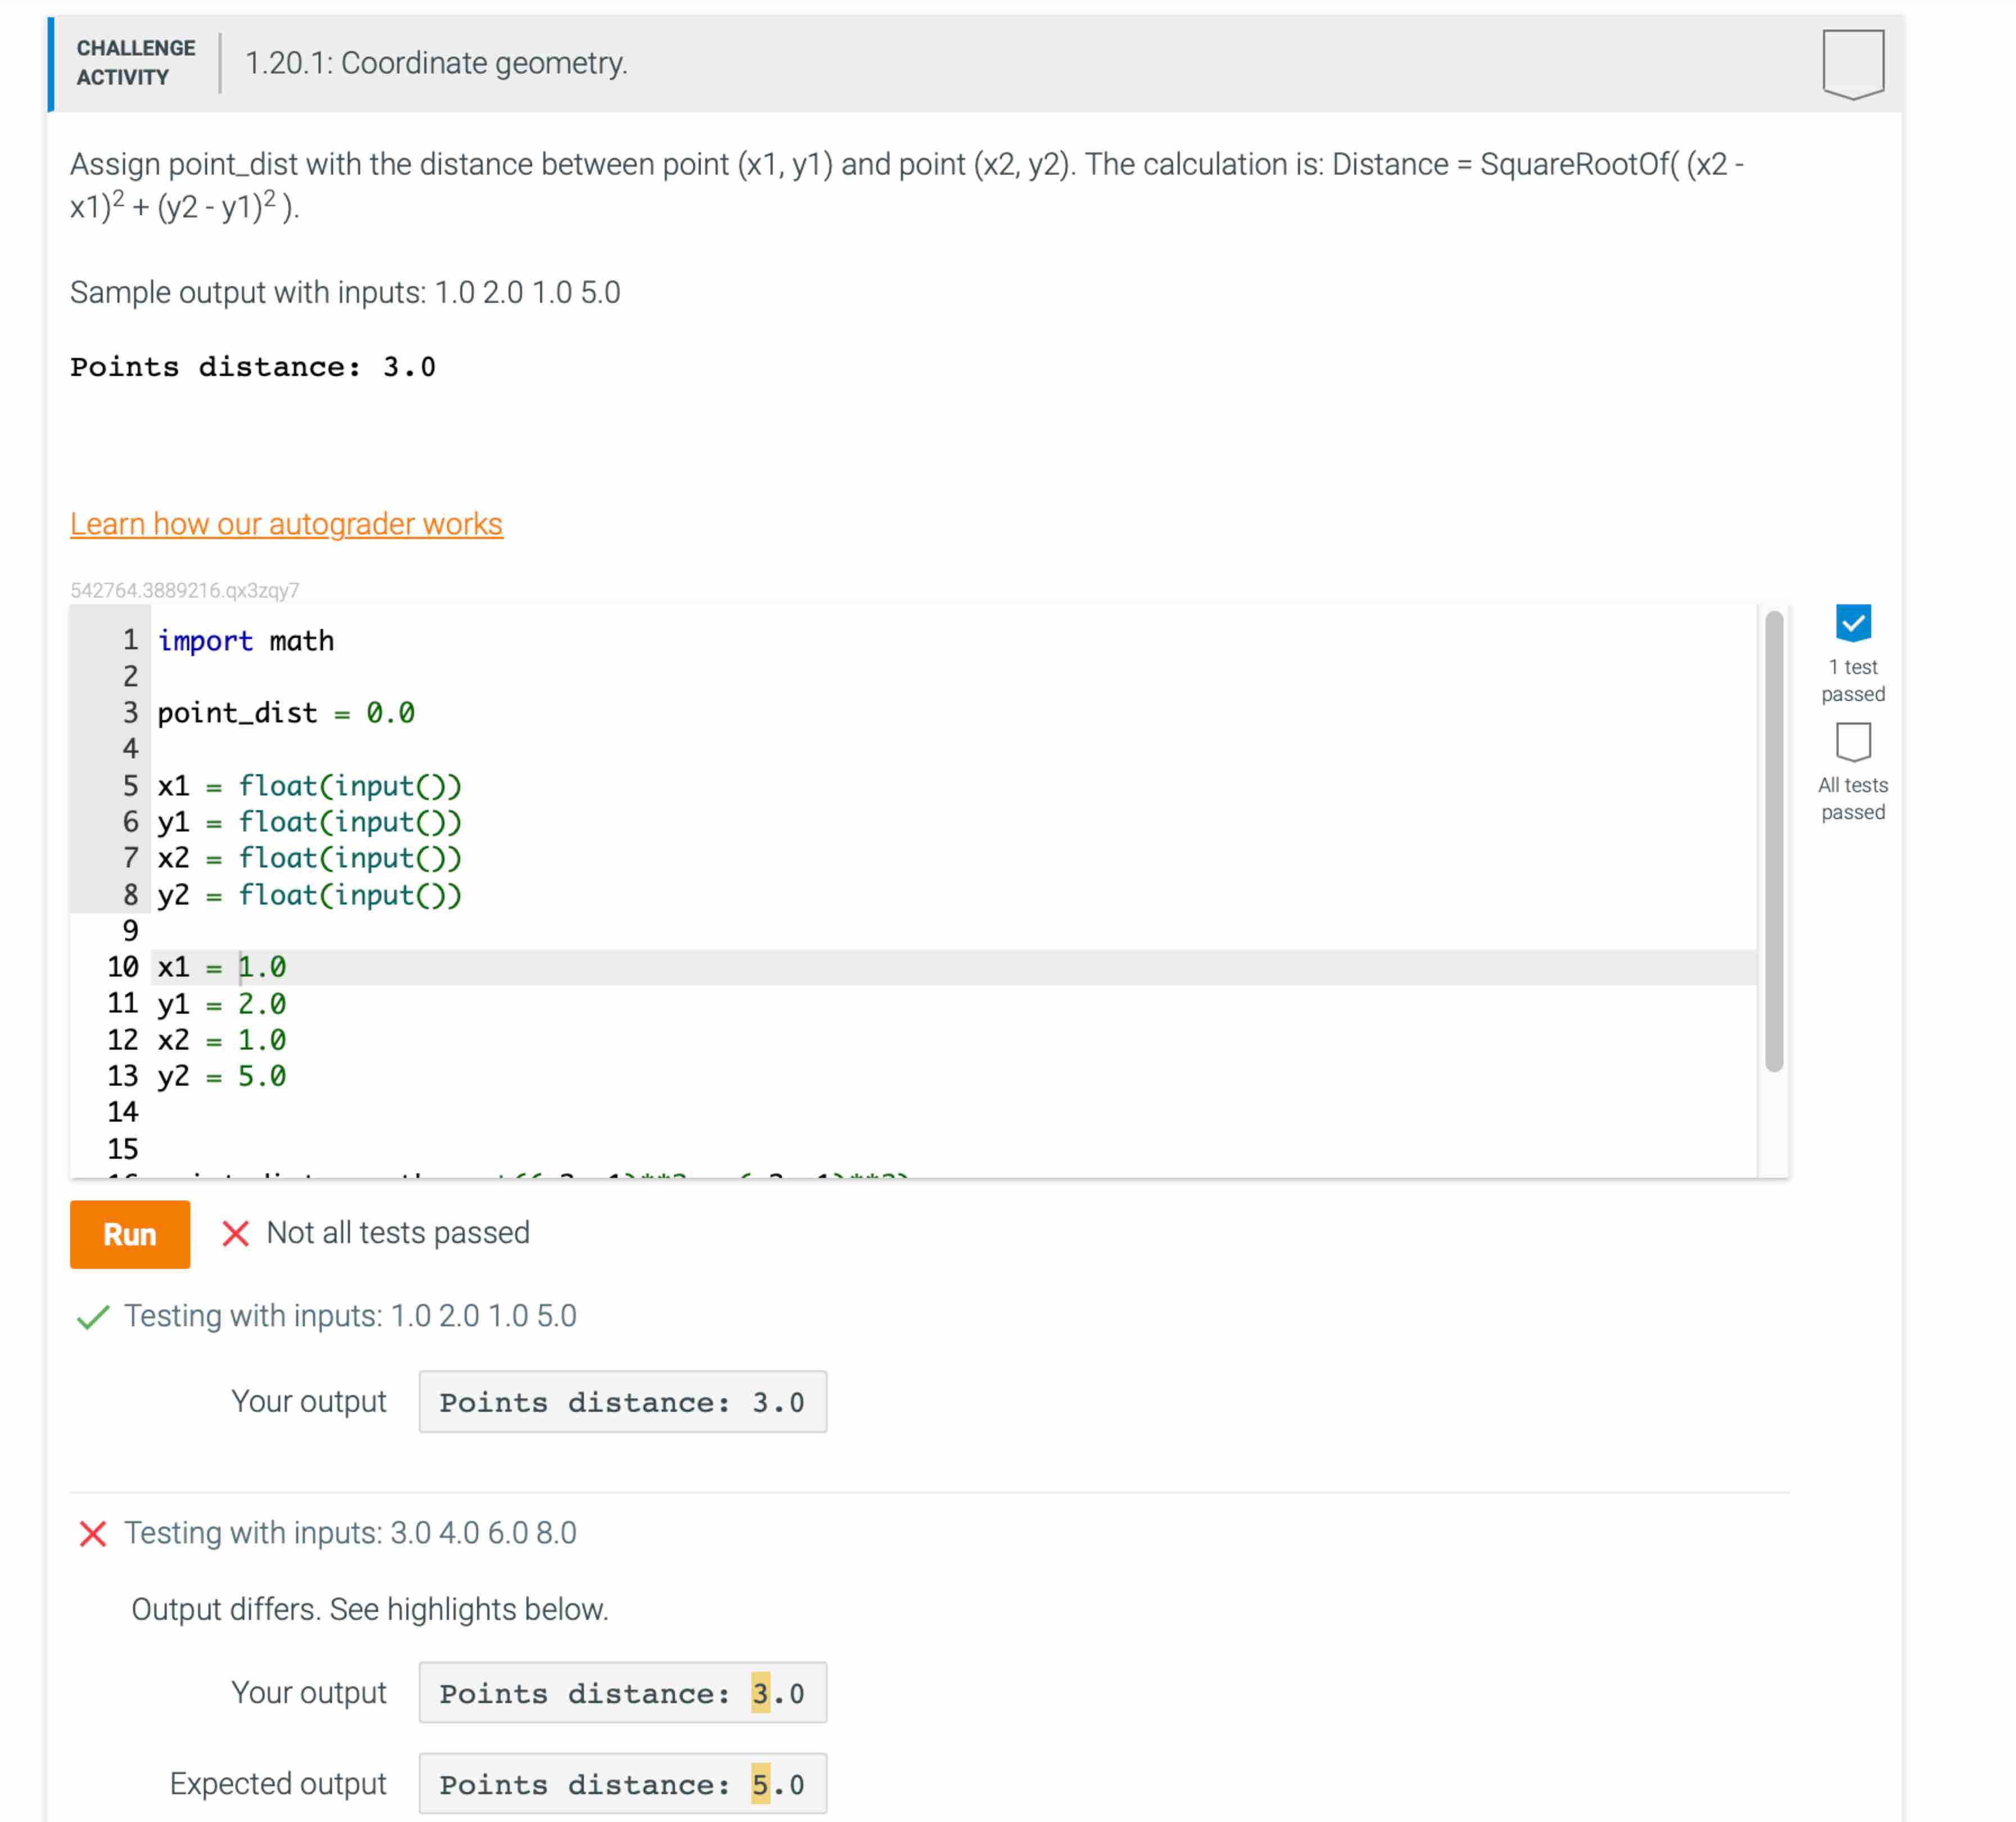The height and width of the screenshot is (1822, 2016).
Task: Click the Expected output box showing 5.0
Action: [x=622, y=1784]
